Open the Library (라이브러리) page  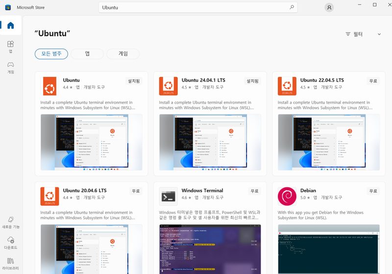tap(10, 264)
